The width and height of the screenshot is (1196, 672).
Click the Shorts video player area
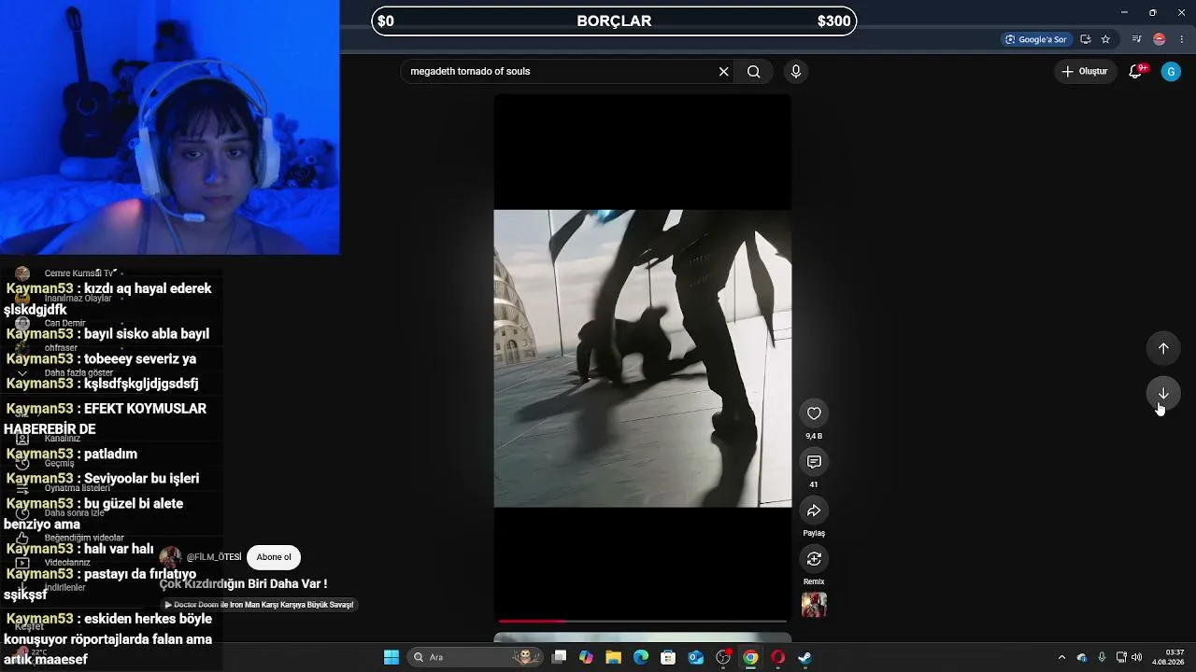643,358
